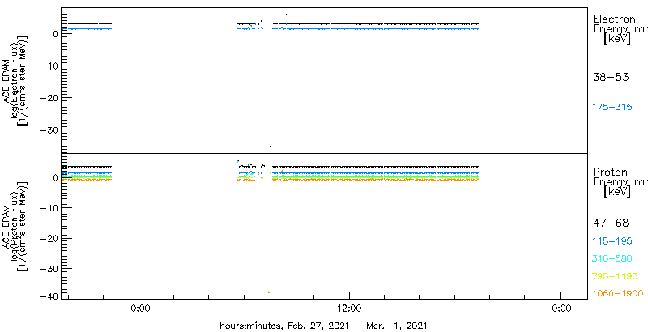
Task: Select the 795-1193 proton energy label
Action: [615, 276]
